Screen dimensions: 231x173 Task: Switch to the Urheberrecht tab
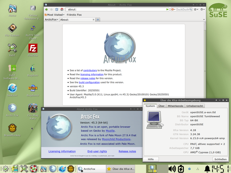pyautogui.click(x=195, y=106)
